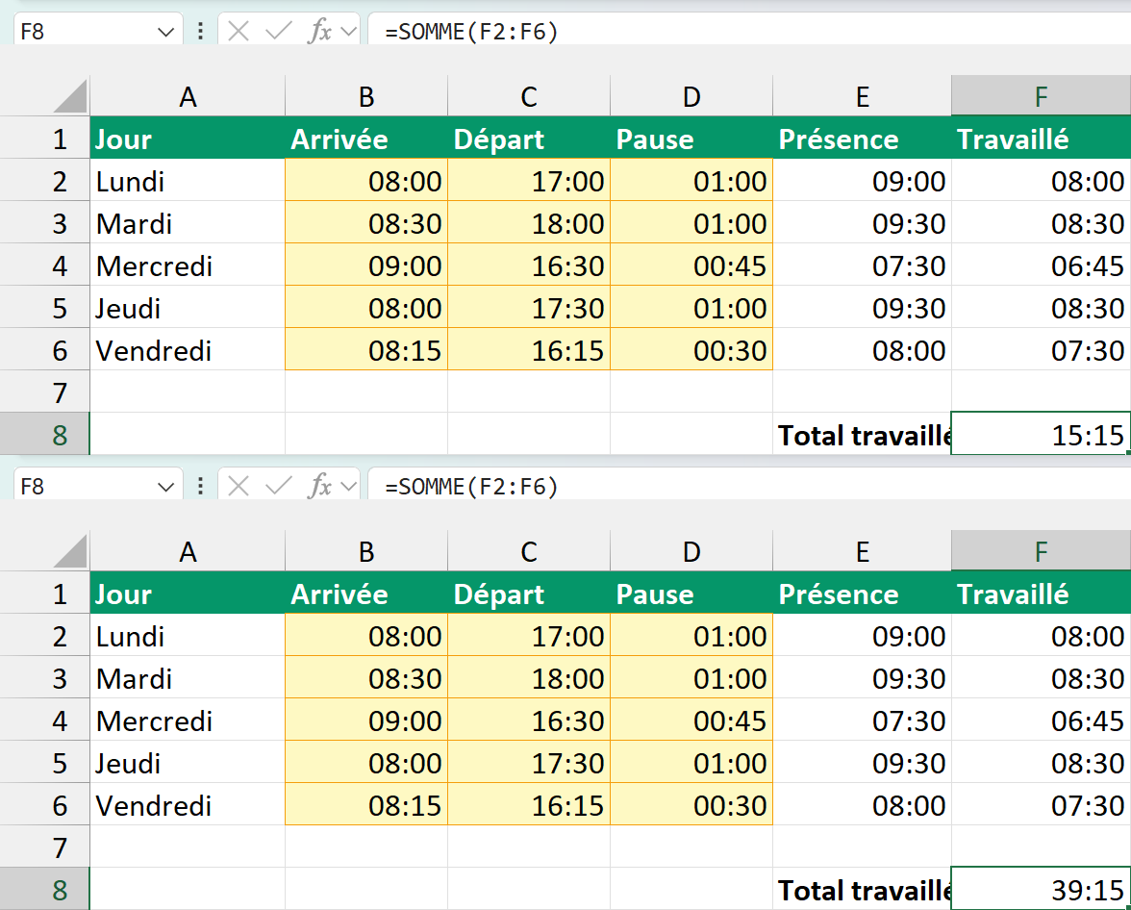Click the upper Mercredi pause cell 00:45
Screen dimensions: 1131x910
click(x=691, y=265)
